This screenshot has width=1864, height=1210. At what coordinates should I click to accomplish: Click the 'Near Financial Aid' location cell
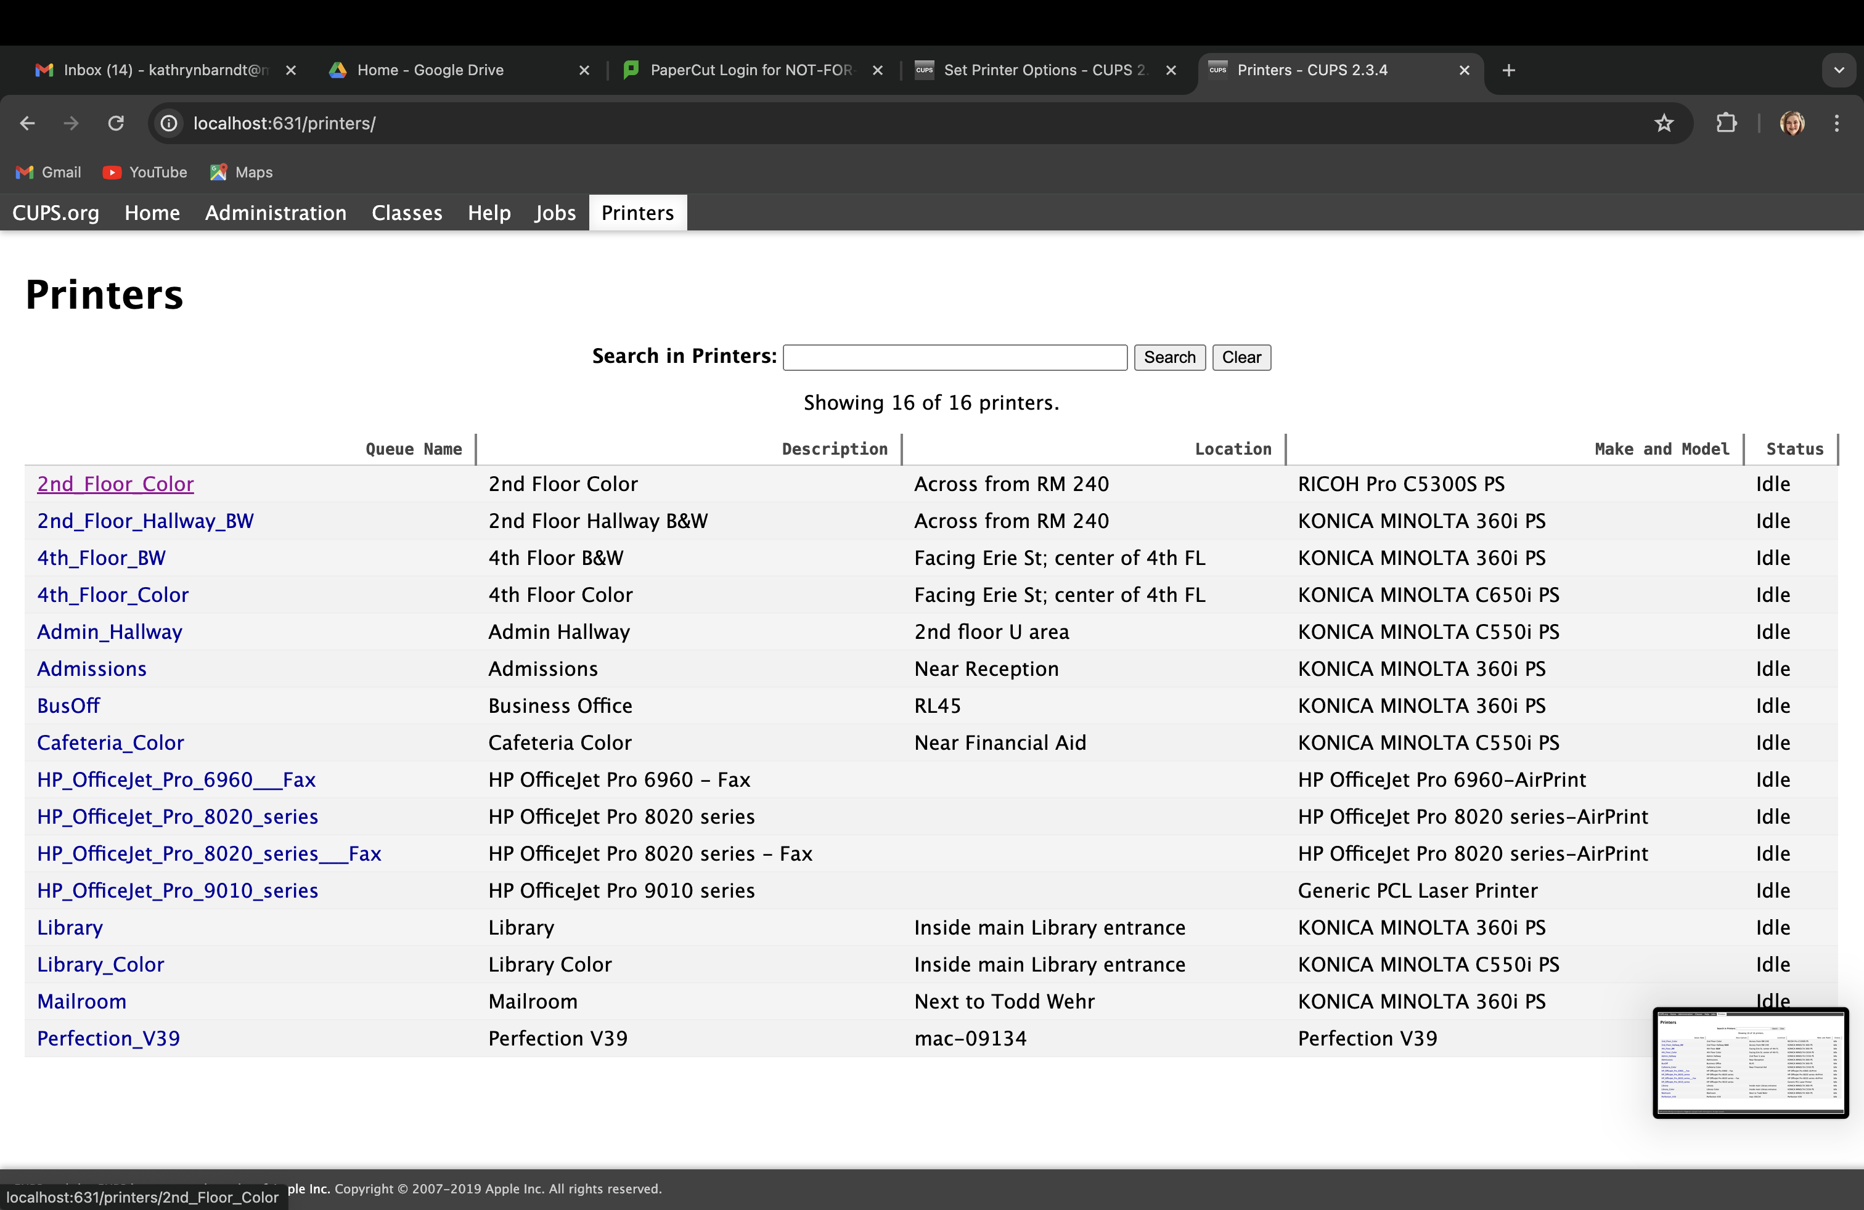1000,743
